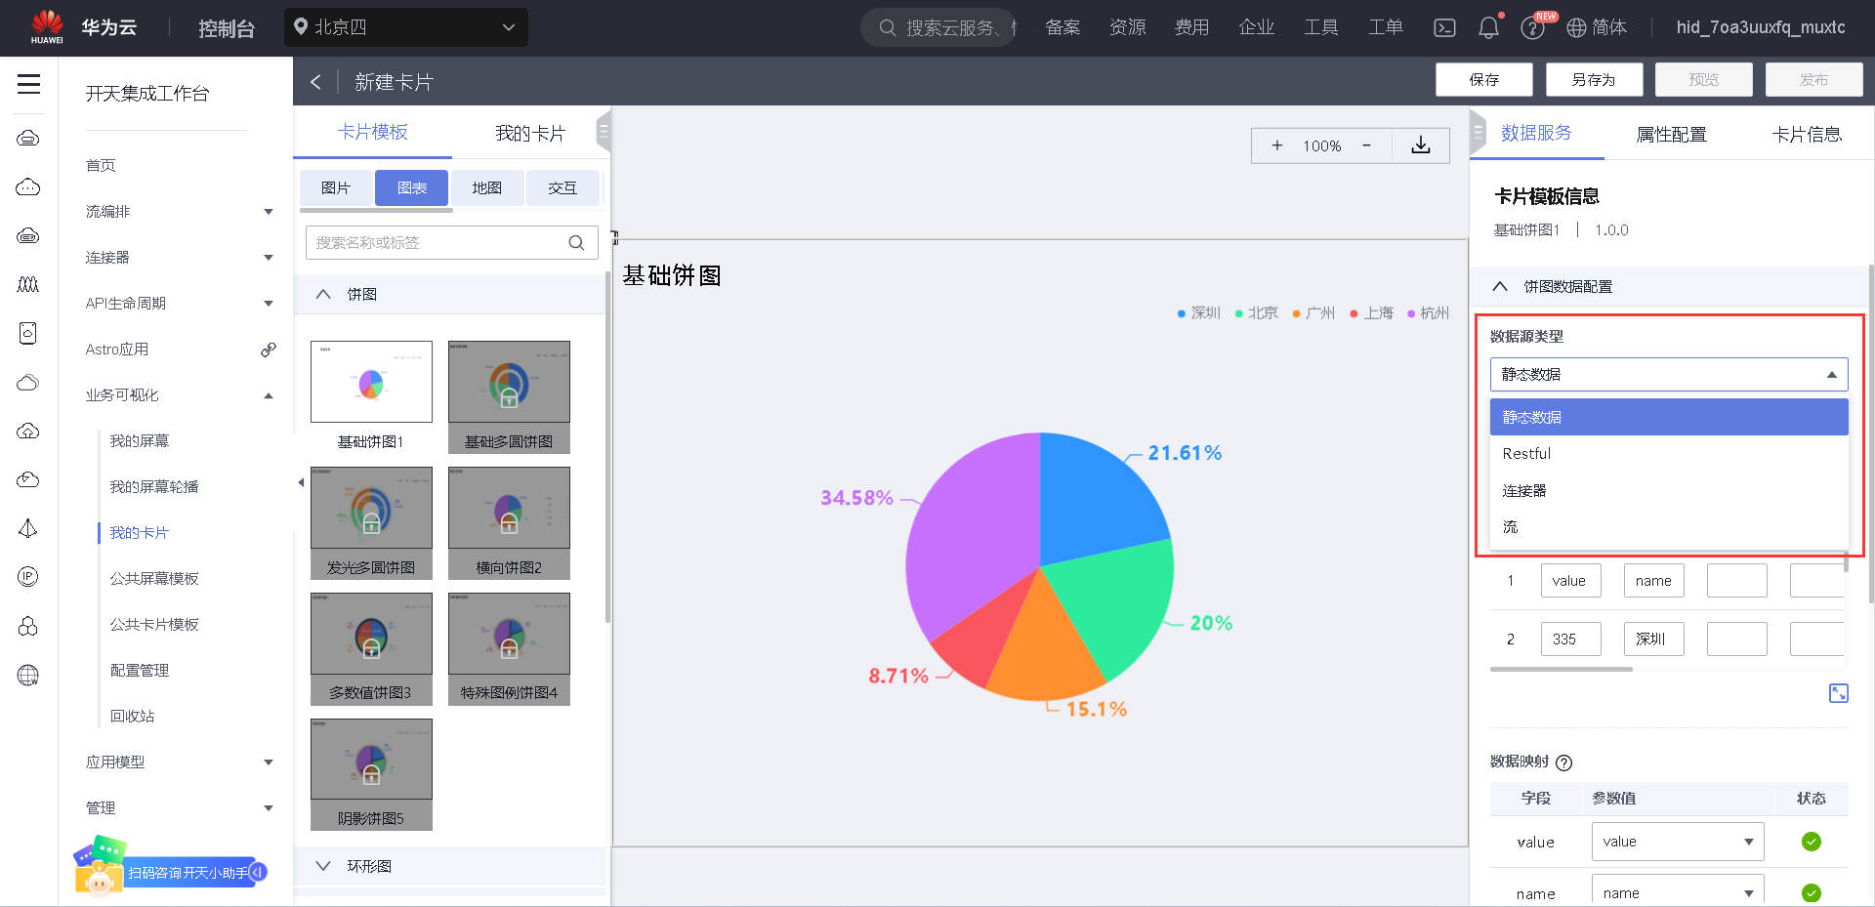Toggle the 北京 legend item
Viewport: 1875px width, 907px height.
tap(1256, 313)
